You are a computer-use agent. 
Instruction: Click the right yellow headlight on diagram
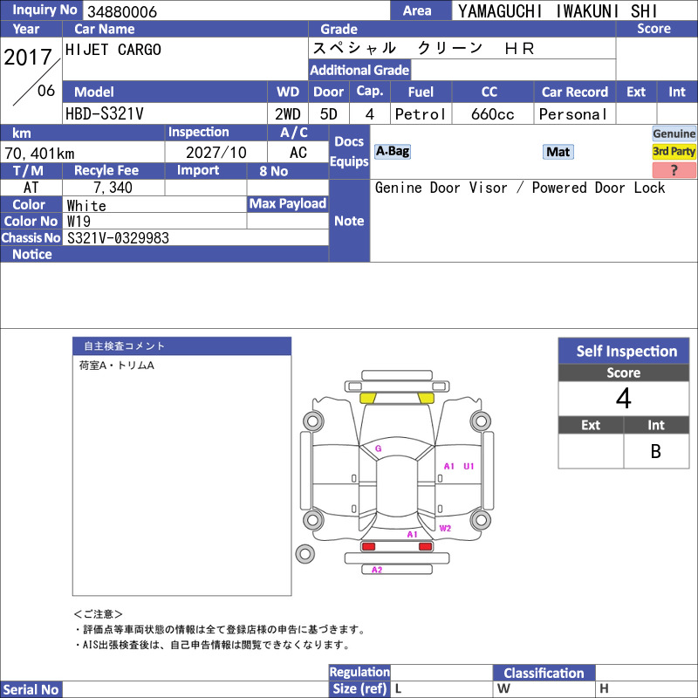(x=426, y=398)
